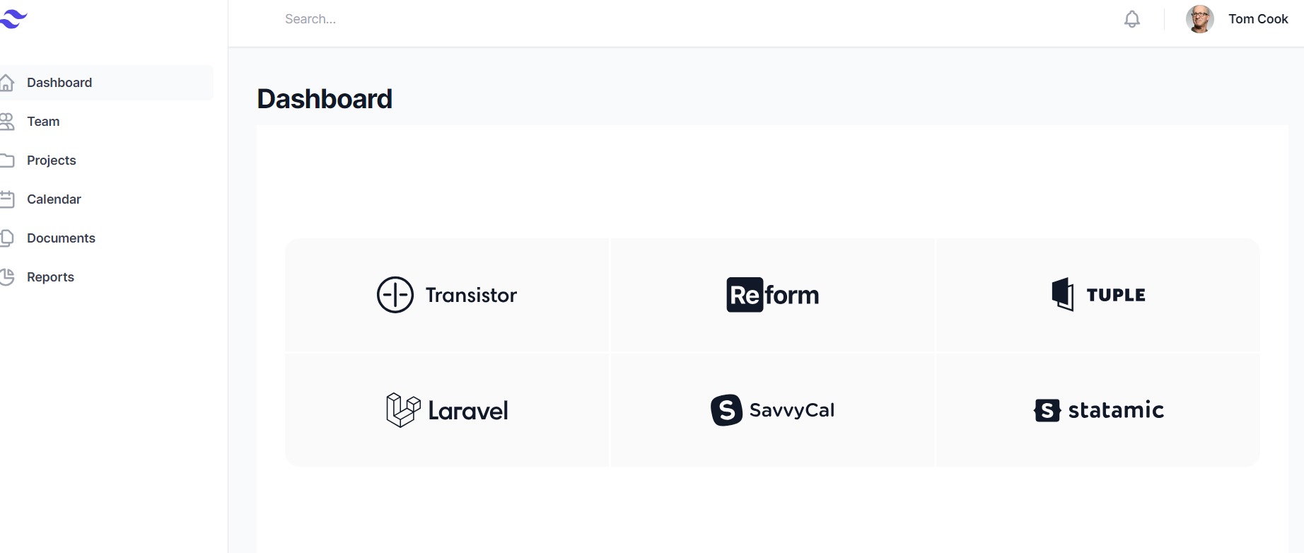Click the purple app logo top left
Image resolution: width=1304 pixels, height=553 pixels.
(x=13, y=19)
